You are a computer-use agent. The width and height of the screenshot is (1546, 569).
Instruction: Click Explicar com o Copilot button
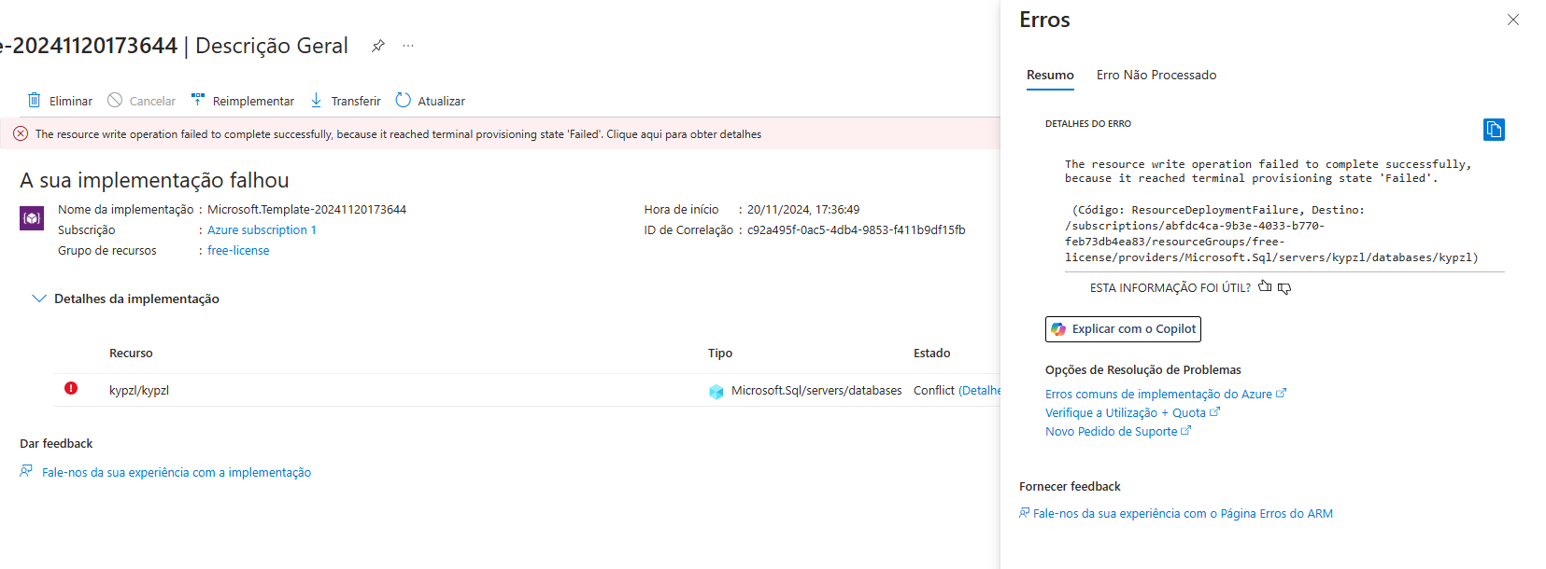coord(1123,329)
